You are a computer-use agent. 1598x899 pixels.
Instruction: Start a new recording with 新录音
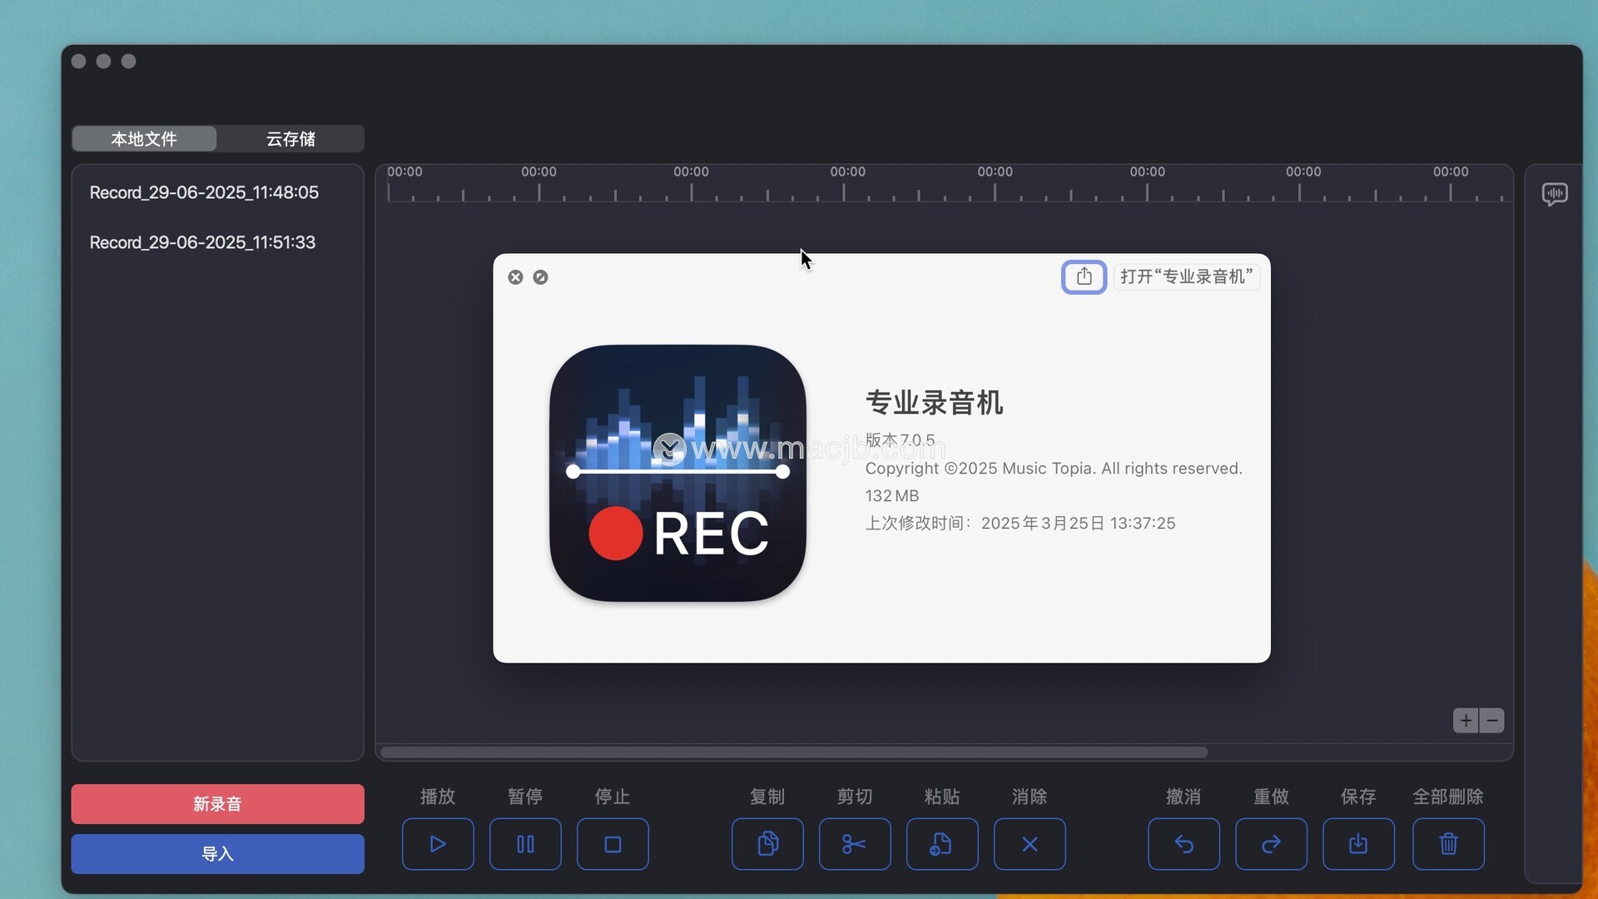coord(217,804)
